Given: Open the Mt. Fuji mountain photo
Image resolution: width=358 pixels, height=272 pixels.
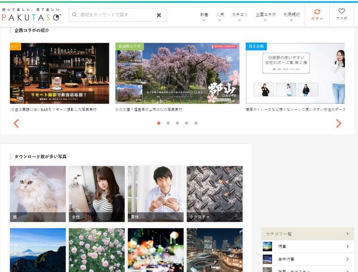Looking at the screenshot, I should [38, 250].
